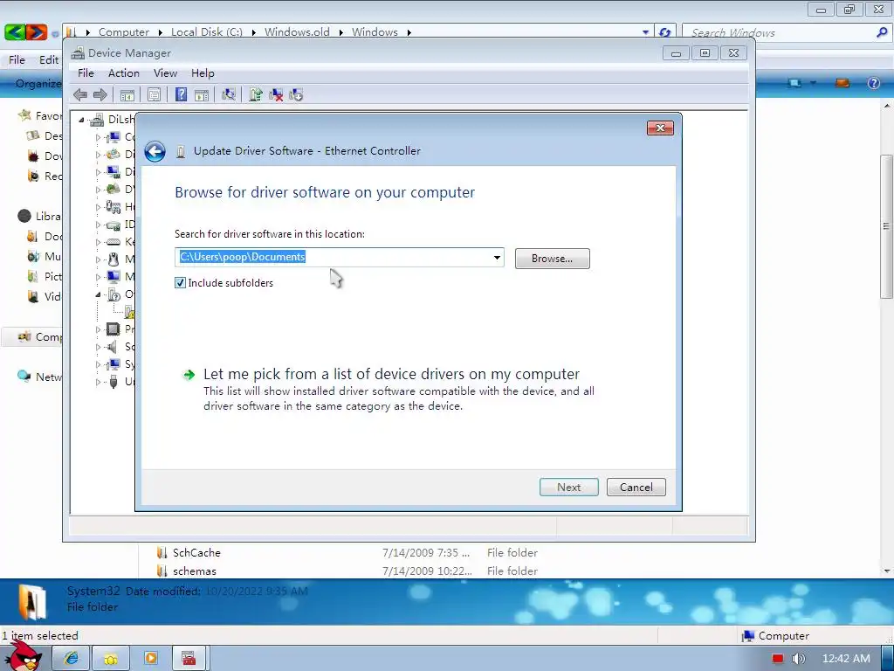This screenshot has width=894, height=671.
Task: Cancel the Update Driver Software wizard
Action: pos(636,488)
